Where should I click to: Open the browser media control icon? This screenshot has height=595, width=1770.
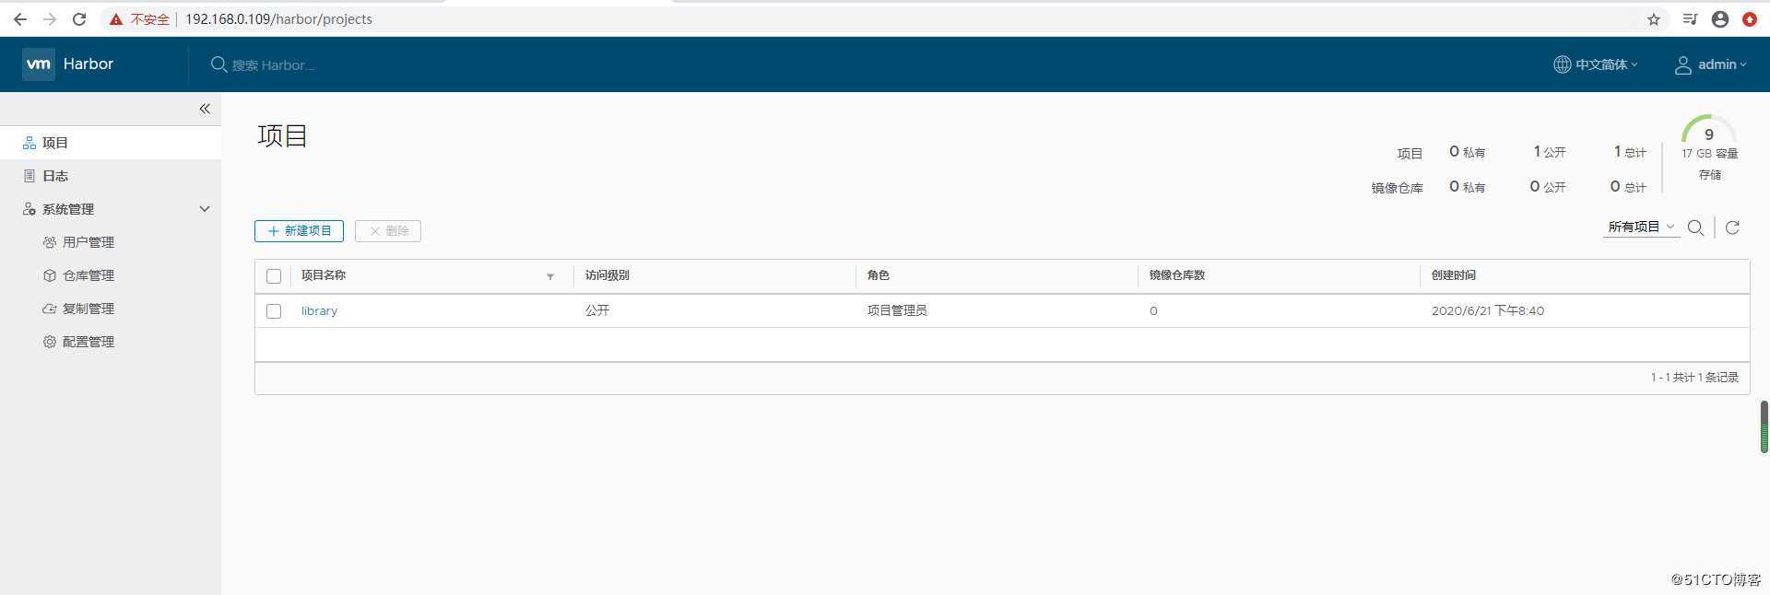click(x=1690, y=19)
